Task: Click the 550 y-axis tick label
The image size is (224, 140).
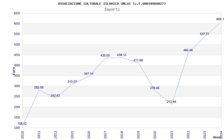Action: pos(17,34)
